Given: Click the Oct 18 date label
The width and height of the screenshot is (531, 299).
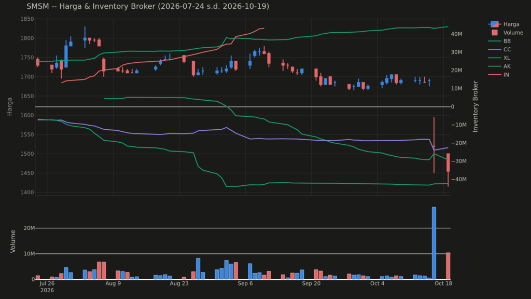Looking at the screenshot, I should coord(443,283).
